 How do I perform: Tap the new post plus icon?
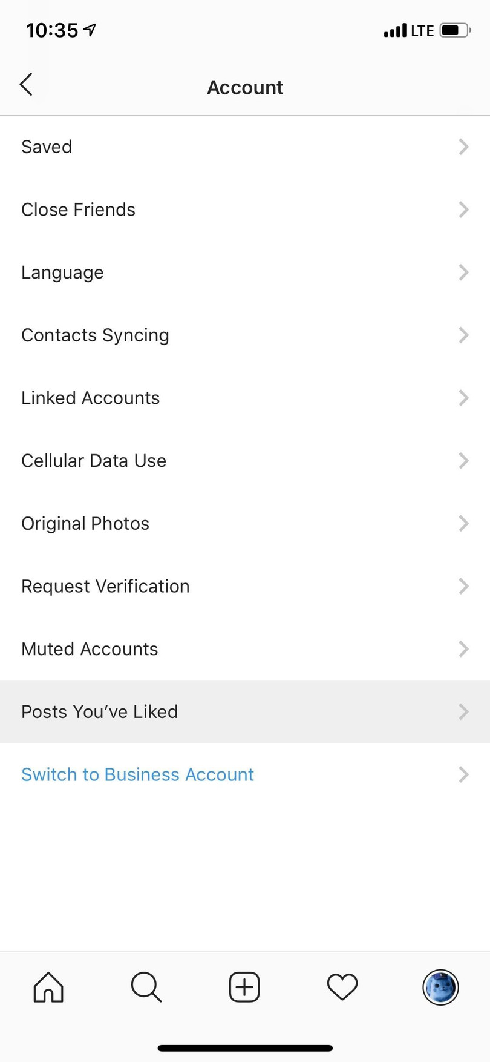(244, 987)
